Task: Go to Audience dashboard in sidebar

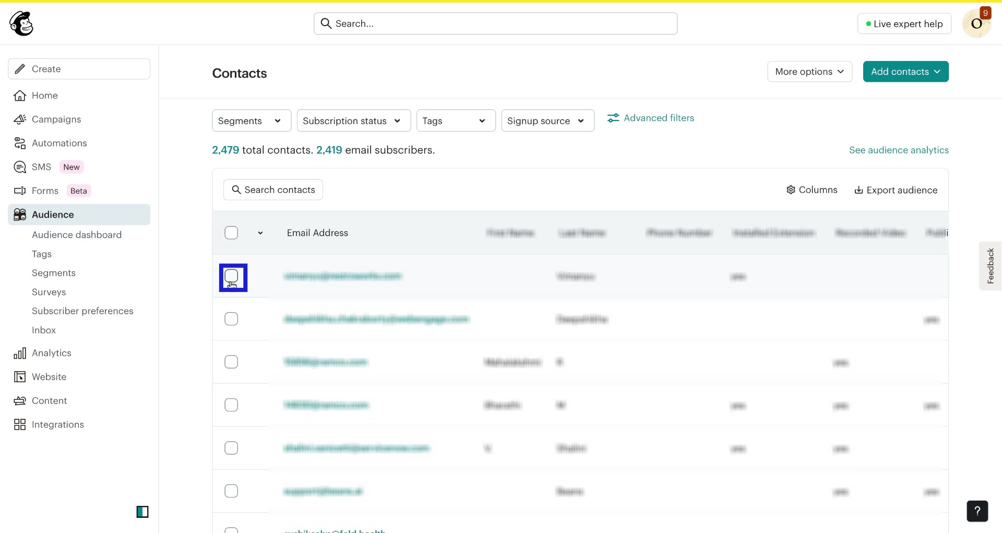Action: tap(76, 235)
